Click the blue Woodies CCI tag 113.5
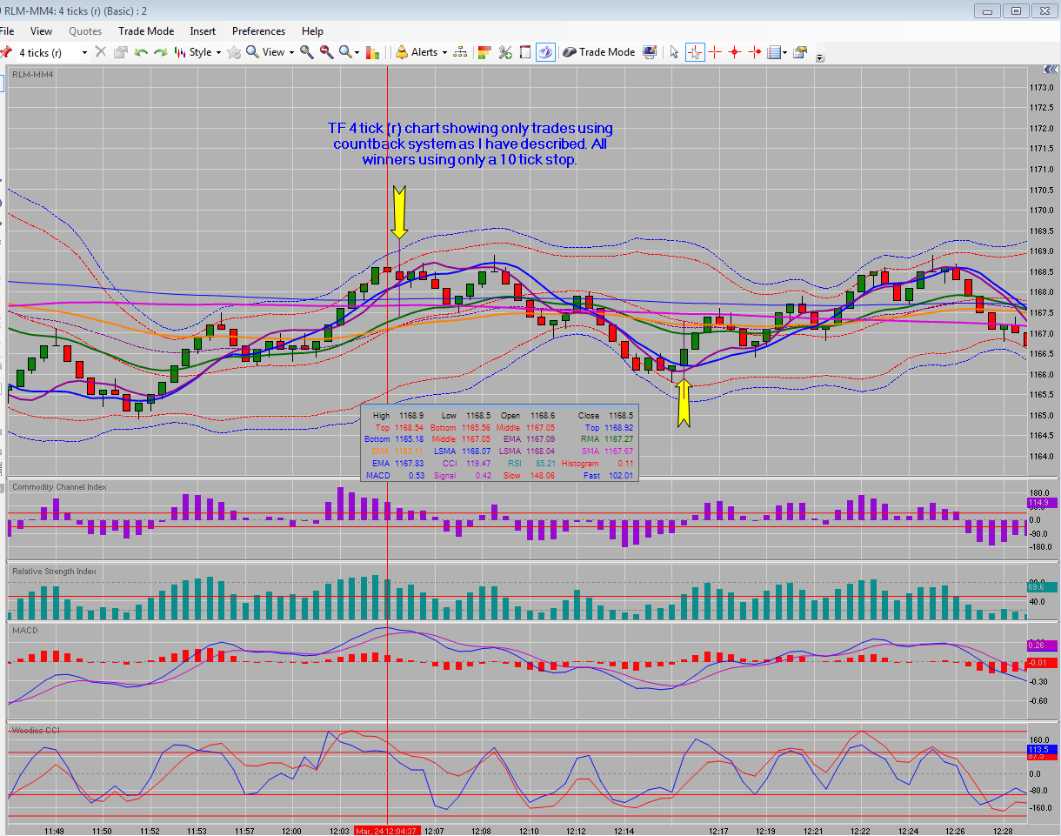Image resolution: width=1061 pixels, height=836 pixels. click(x=1040, y=749)
